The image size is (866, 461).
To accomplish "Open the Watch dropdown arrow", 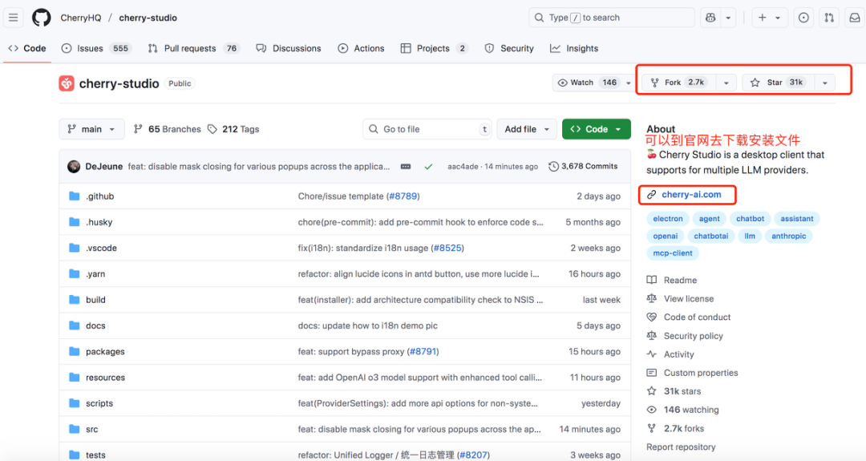I will (x=628, y=83).
